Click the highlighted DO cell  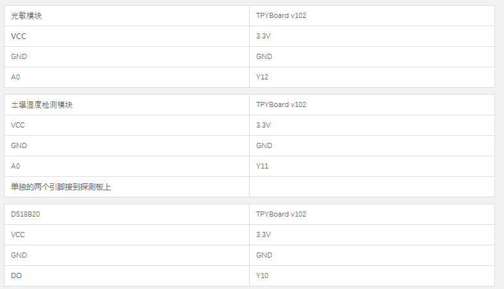click(x=126, y=276)
